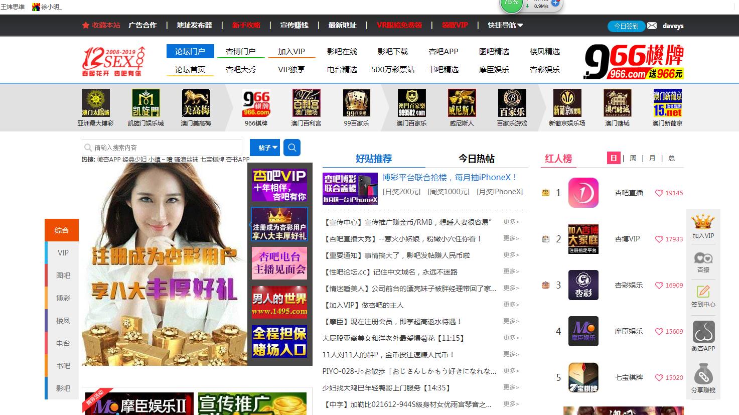Screen dimensions: 739x415
Task: Switch 红人榜 ranking to 月 view
Action: click(652, 158)
